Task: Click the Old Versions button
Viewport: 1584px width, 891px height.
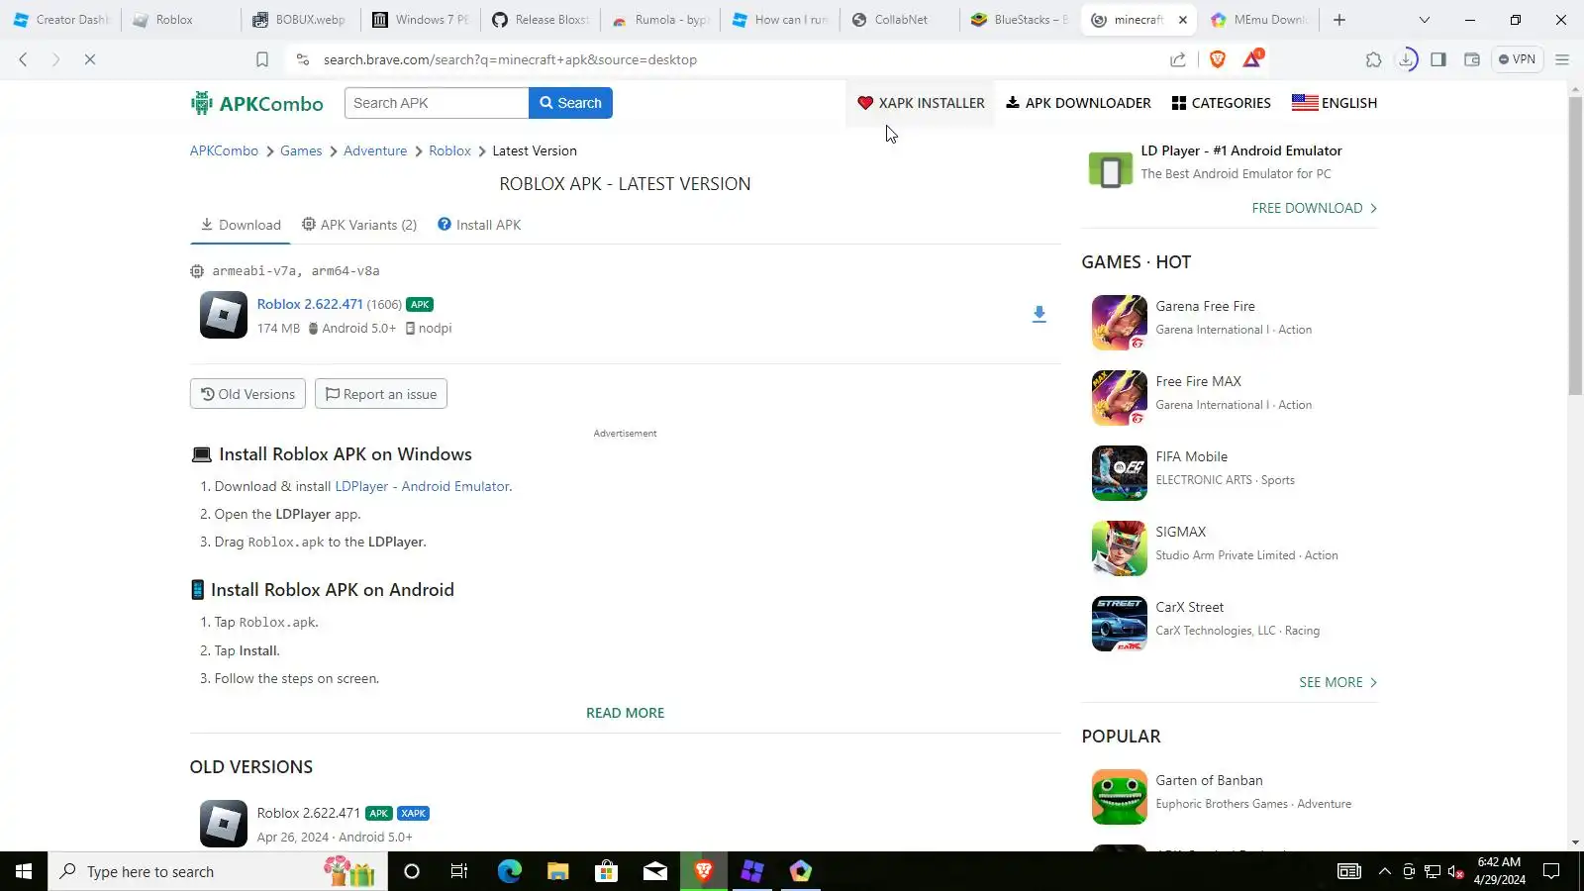Action: (x=247, y=394)
